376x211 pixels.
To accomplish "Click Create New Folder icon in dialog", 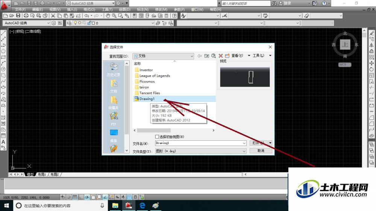I will [227, 56].
